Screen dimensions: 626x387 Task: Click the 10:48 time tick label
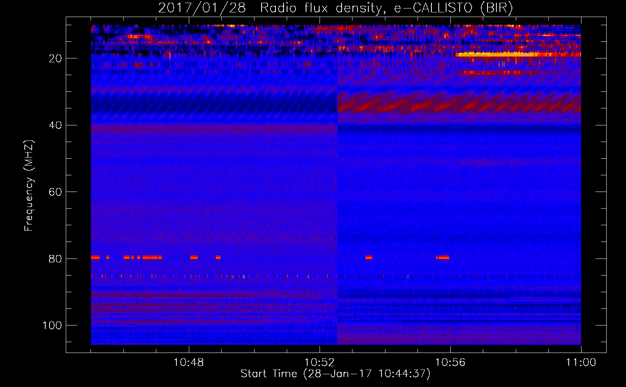tap(189, 363)
